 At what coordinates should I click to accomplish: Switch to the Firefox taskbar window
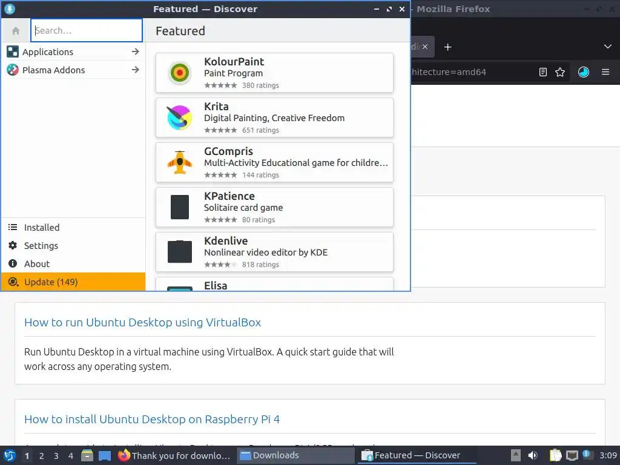click(175, 455)
